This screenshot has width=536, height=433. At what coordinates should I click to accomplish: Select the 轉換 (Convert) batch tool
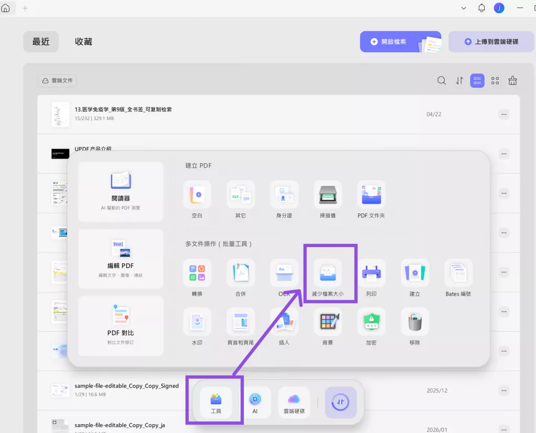197,277
